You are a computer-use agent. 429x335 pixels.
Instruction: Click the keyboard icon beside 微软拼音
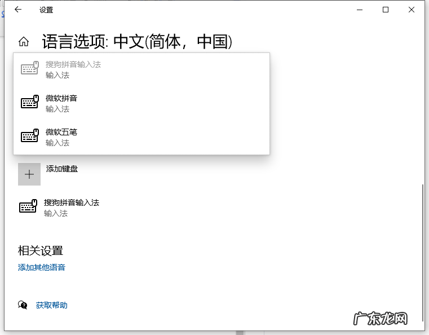[x=30, y=102]
